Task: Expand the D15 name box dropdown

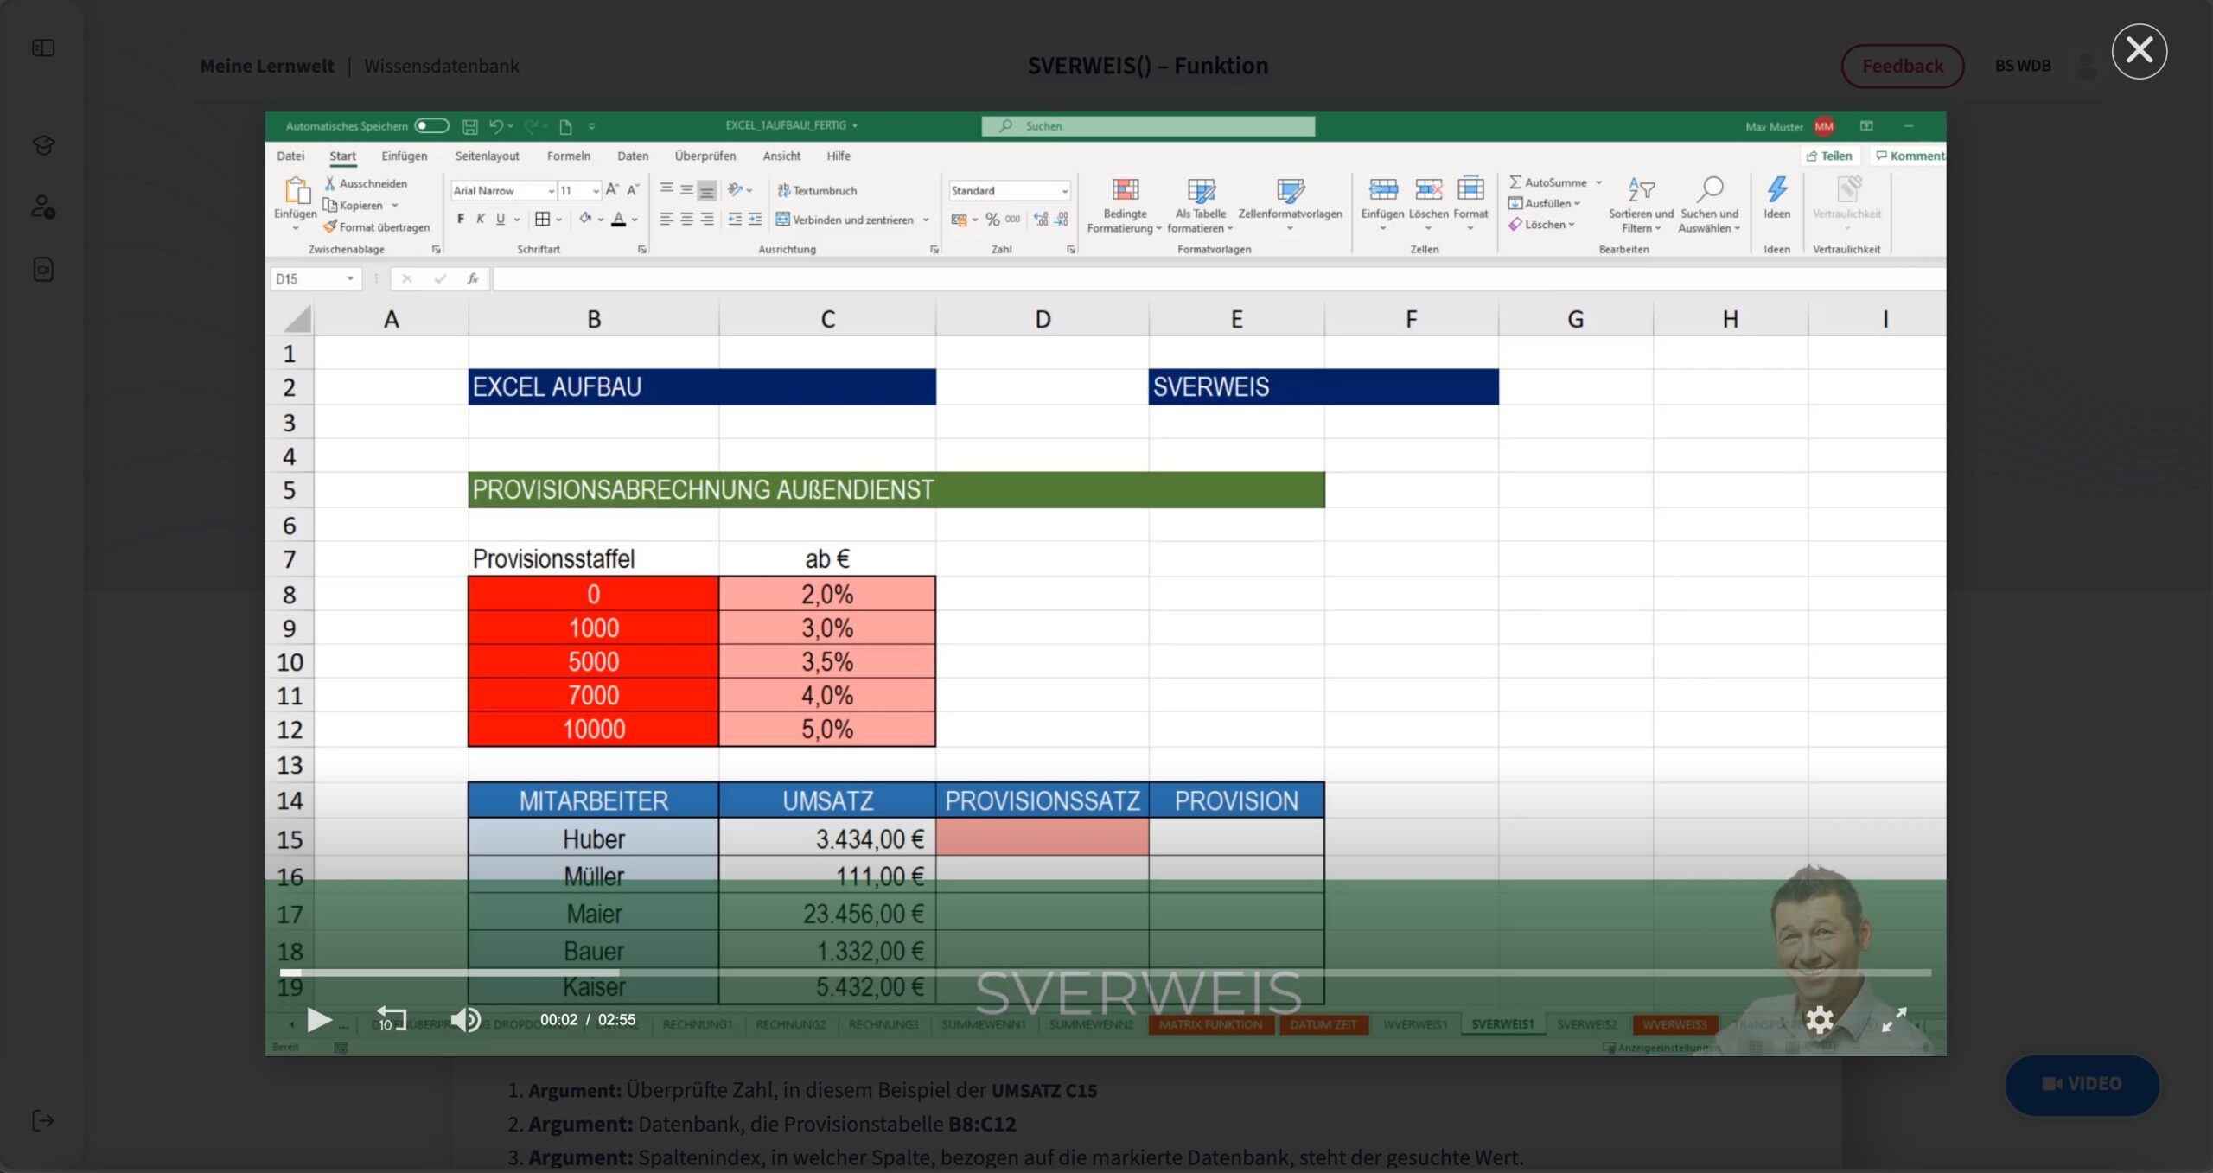Action: (x=350, y=279)
